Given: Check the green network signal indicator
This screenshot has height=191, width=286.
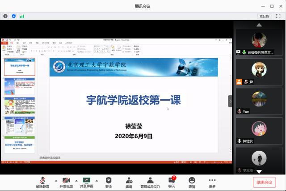Looking at the screenshot, I should point(22,16).
